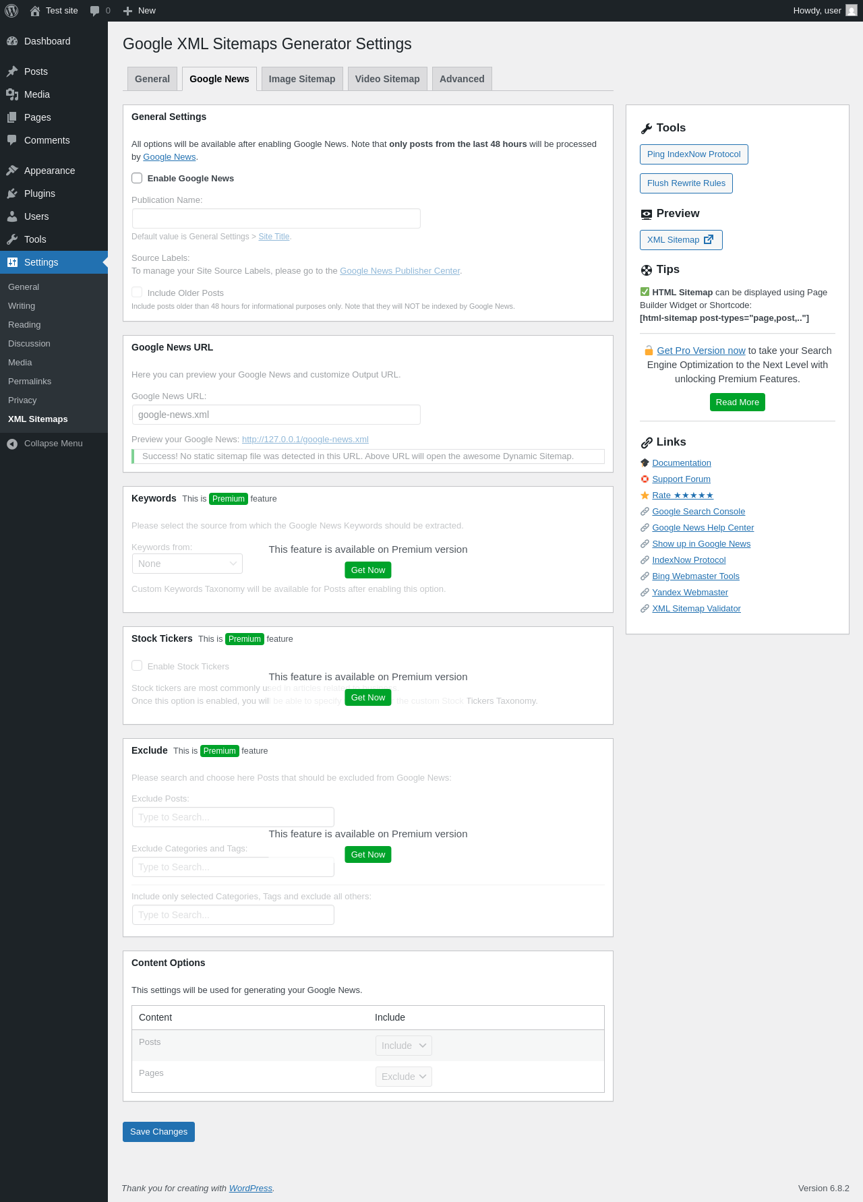Enable the Google News checkbox
The image size is (863, 1202).
(x=137, y=178)
